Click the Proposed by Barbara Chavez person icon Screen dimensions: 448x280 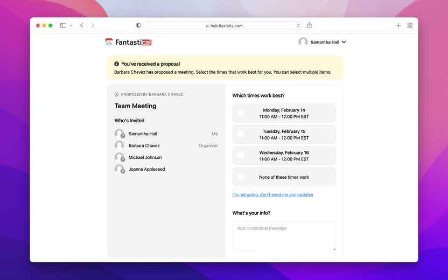pos(116,95)
